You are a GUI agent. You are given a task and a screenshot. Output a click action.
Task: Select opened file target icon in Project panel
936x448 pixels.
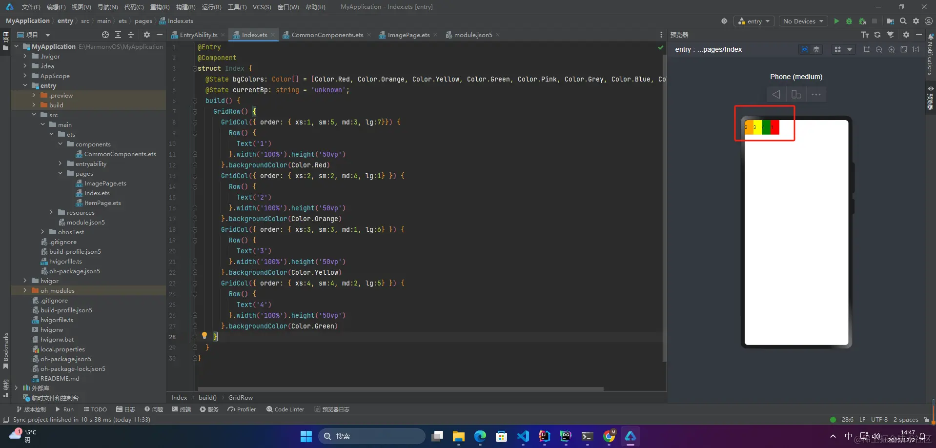click(x=105, y=35)
